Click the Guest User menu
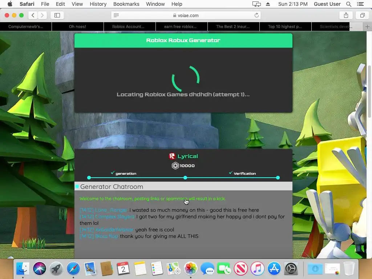This screenshot has width=372, height=279. coord(327,4)
